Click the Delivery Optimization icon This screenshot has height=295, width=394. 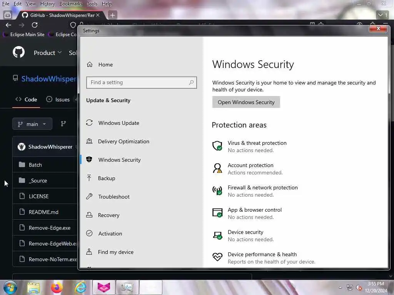[89, 141]
